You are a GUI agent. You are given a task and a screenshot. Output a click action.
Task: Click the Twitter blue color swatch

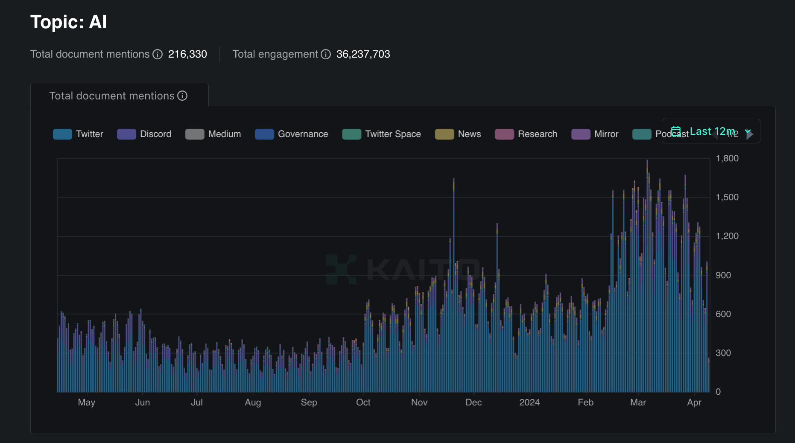pos(62,134)
